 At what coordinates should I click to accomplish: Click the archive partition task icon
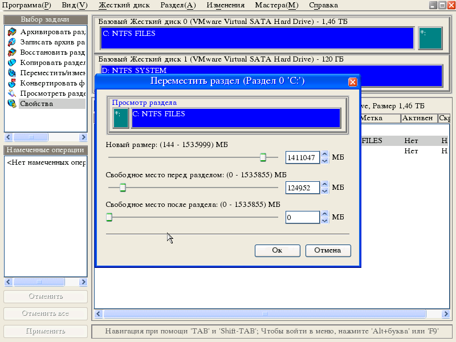[11, 31]
